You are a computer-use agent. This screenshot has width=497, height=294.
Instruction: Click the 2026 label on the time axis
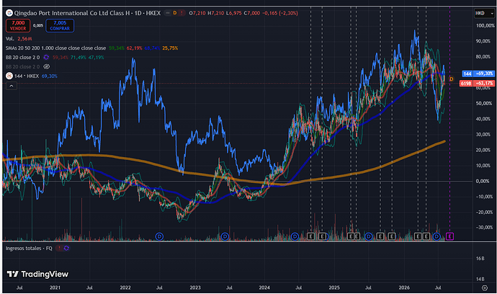404,288
